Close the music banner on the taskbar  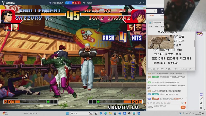(x=36, y=113)
